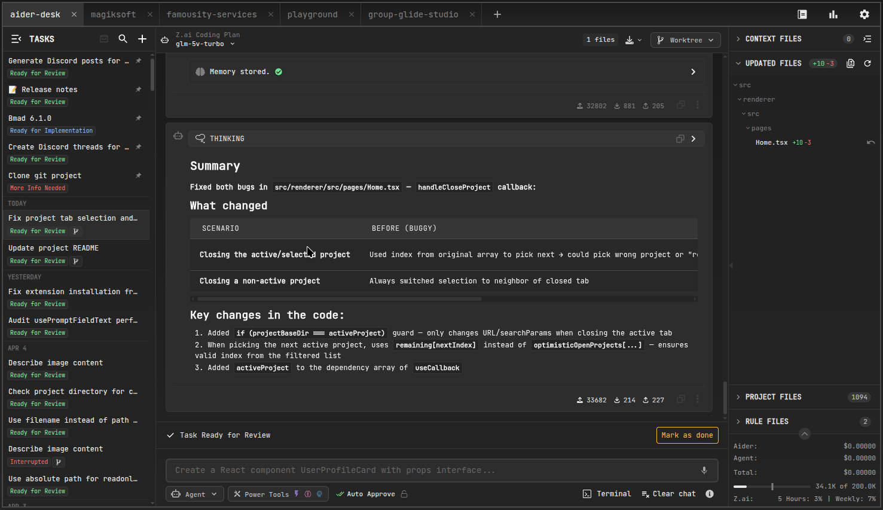Copy the THINKING block content
The width and height of the screenshot is (883, 510).
[x=680, y=139]
